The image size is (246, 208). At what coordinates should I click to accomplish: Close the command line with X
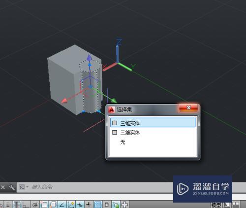coord(3,187)
